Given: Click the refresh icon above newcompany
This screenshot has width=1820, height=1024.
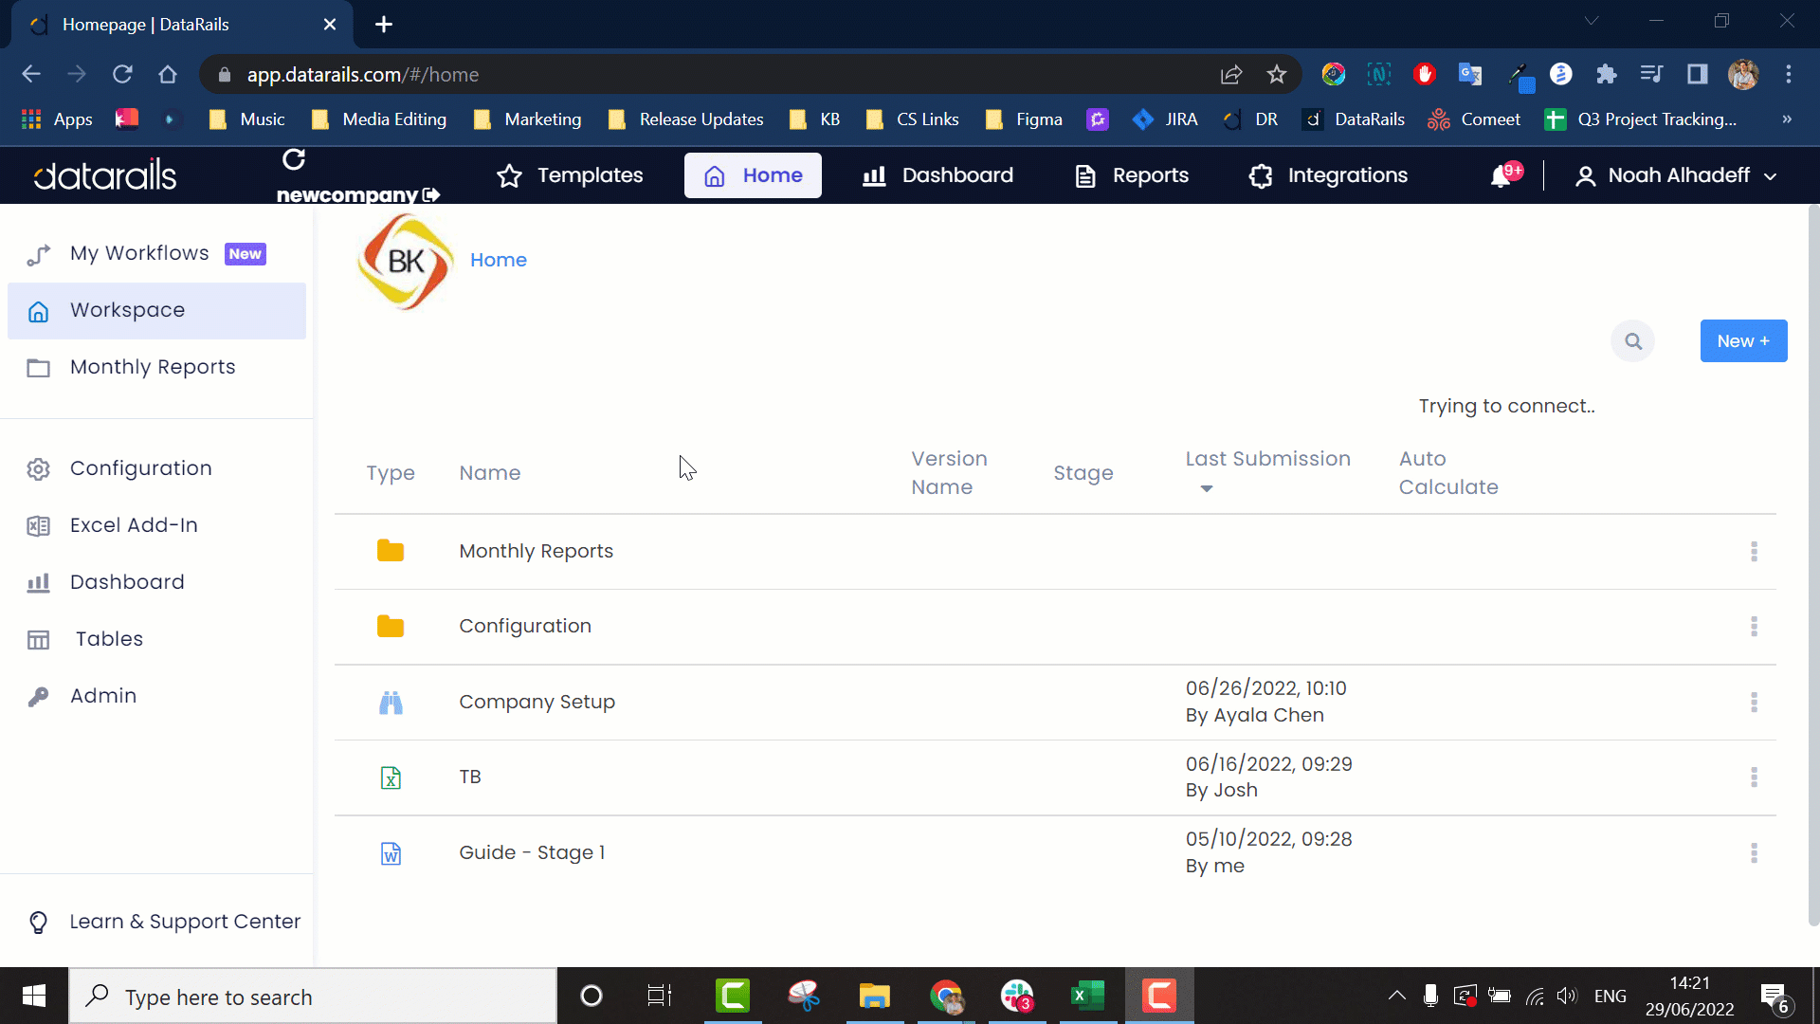Looking at the screenshot, I should (294, 160).
